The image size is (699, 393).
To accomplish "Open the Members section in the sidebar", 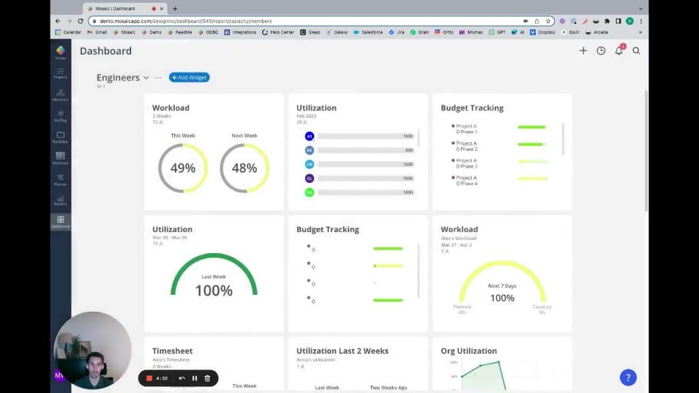I will (x=60, y=96).
